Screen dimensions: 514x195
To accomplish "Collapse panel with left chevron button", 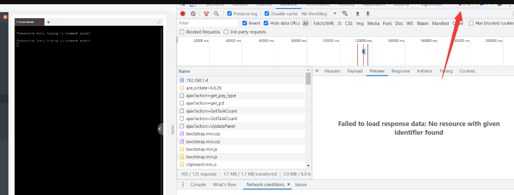I will pos(160,129).
